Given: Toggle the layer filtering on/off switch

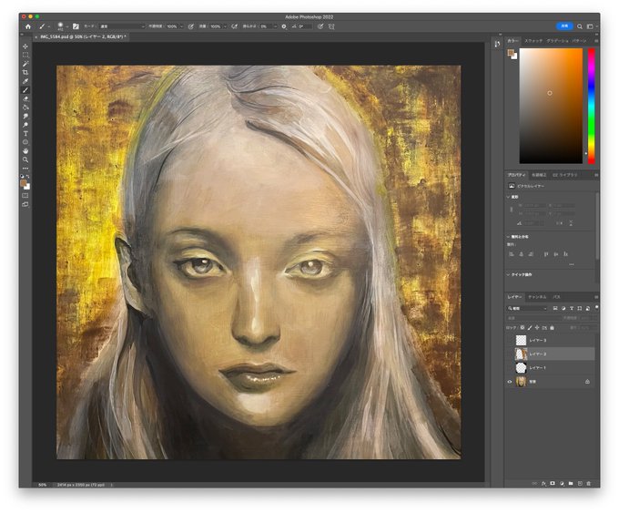Looking at the screenshot, I should [x=596, y=307].
